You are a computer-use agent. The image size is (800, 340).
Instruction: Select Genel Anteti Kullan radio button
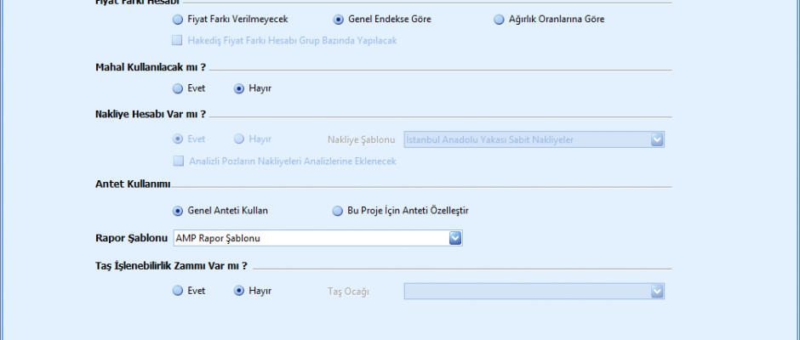coord(177,211)
